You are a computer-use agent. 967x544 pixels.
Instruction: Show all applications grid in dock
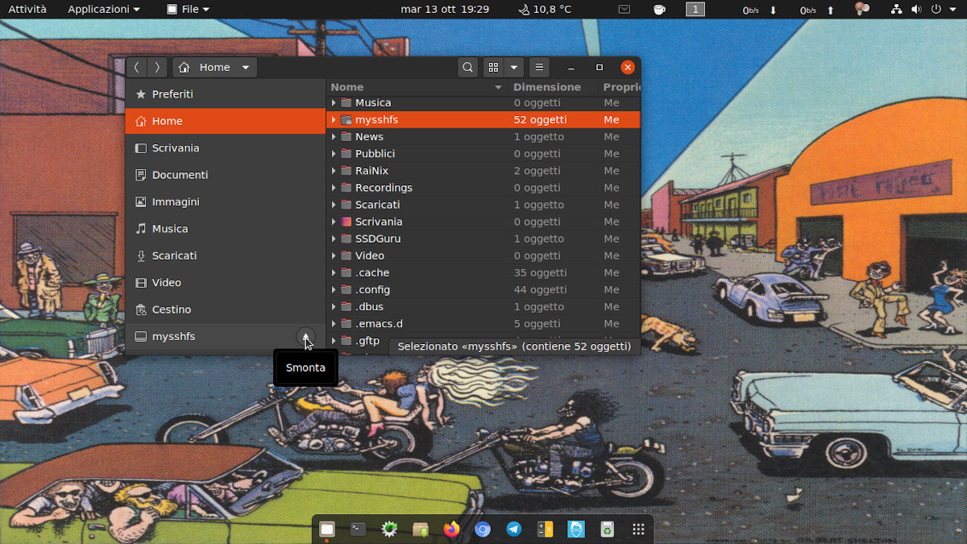pyautogui.click(x=638, y=529)
